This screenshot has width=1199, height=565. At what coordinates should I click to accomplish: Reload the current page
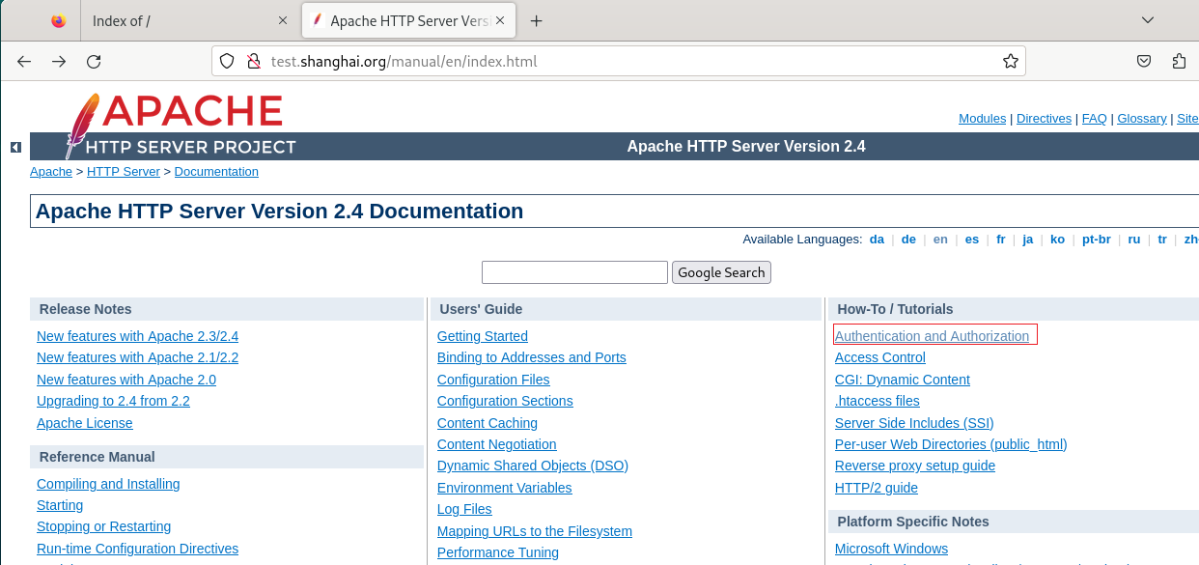pos(94,62)
